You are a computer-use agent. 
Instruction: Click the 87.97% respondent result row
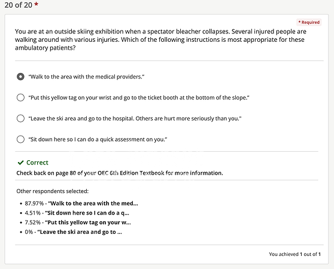[79, 203]
